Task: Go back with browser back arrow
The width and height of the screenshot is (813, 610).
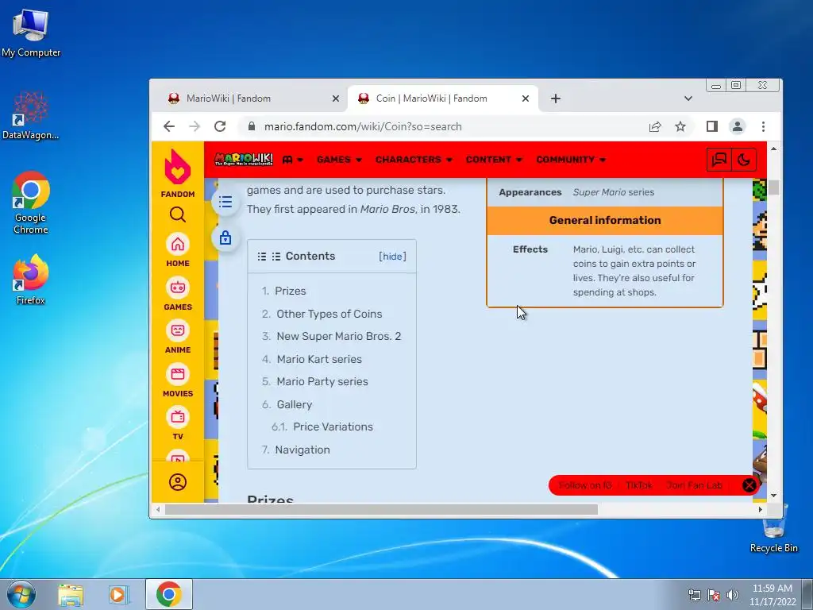Action: coord(169,126)
